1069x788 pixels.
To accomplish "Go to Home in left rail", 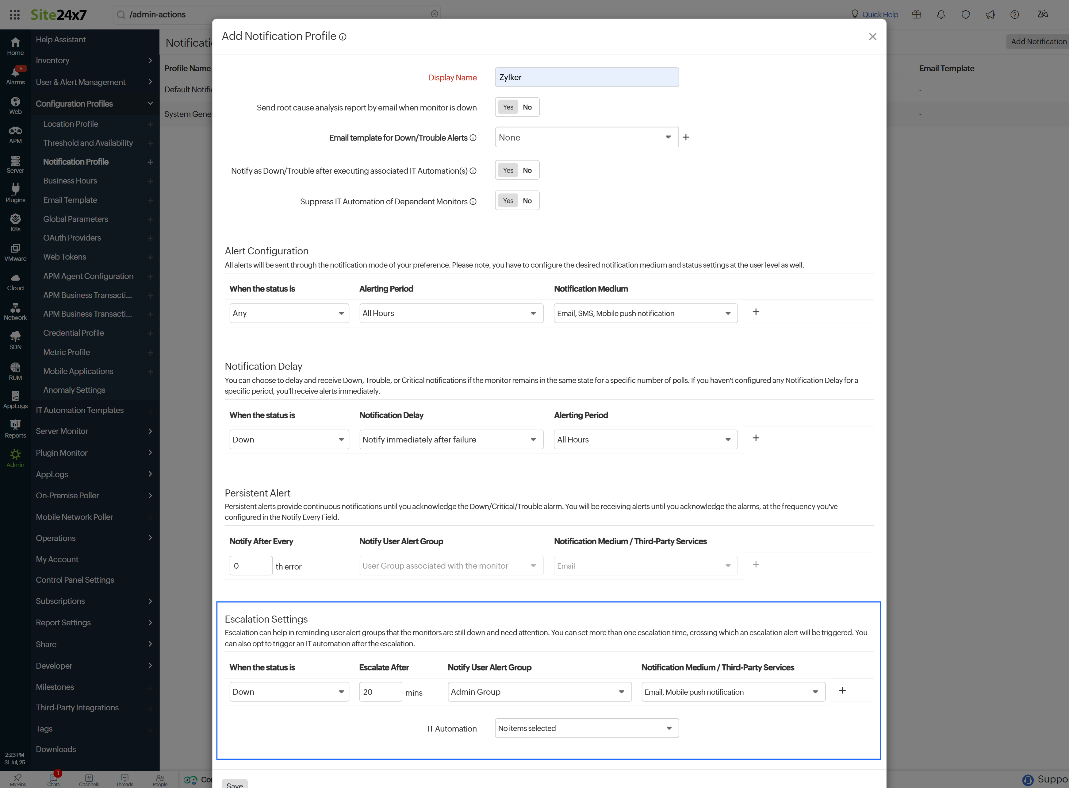I will click(15, 46).
